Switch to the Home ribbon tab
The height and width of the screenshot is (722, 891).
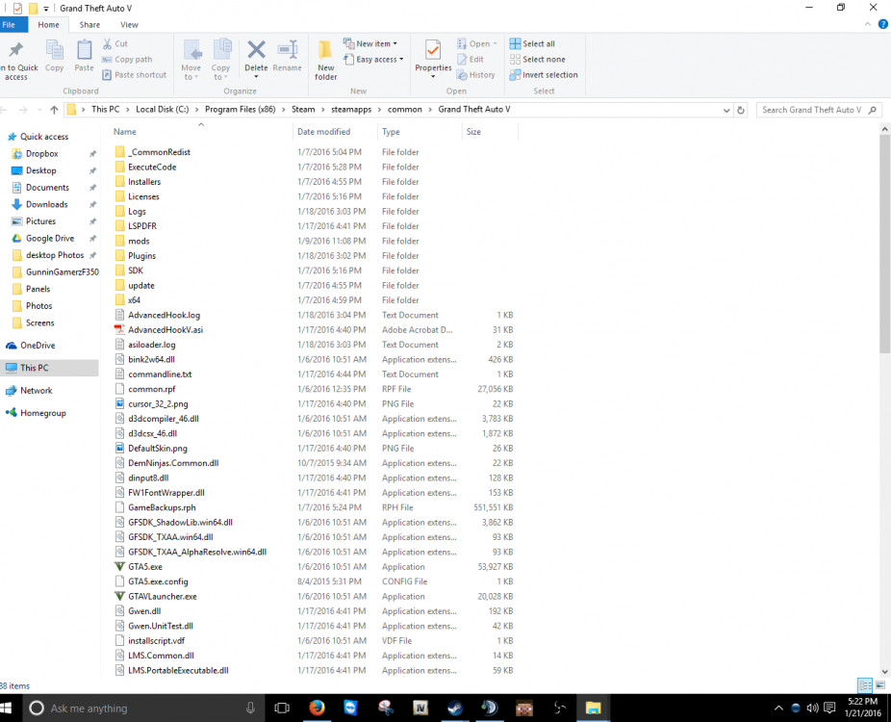[48, 24]
